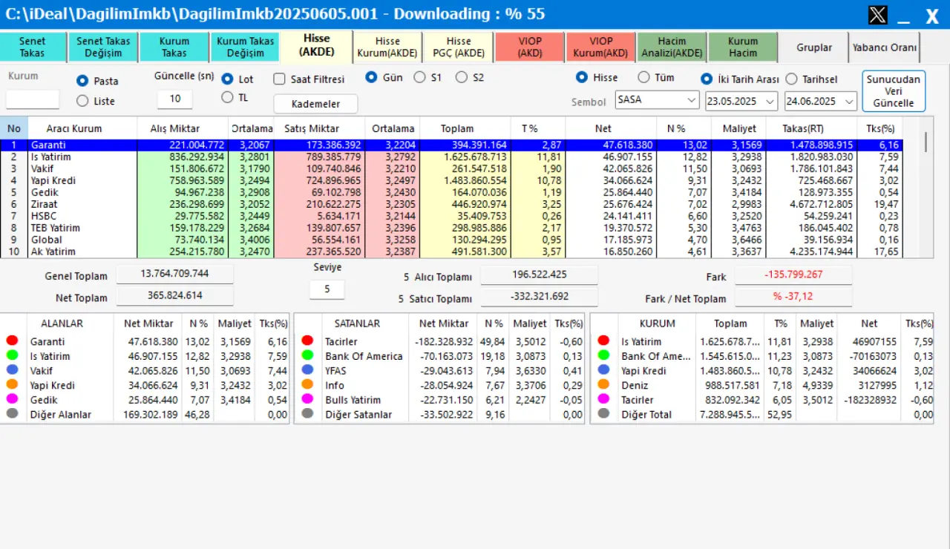Click blue dot beside Yapi Kredi in KURUM panel
Image resolution: width=950 pixels, height=549 pixels.
click(603, 370)
